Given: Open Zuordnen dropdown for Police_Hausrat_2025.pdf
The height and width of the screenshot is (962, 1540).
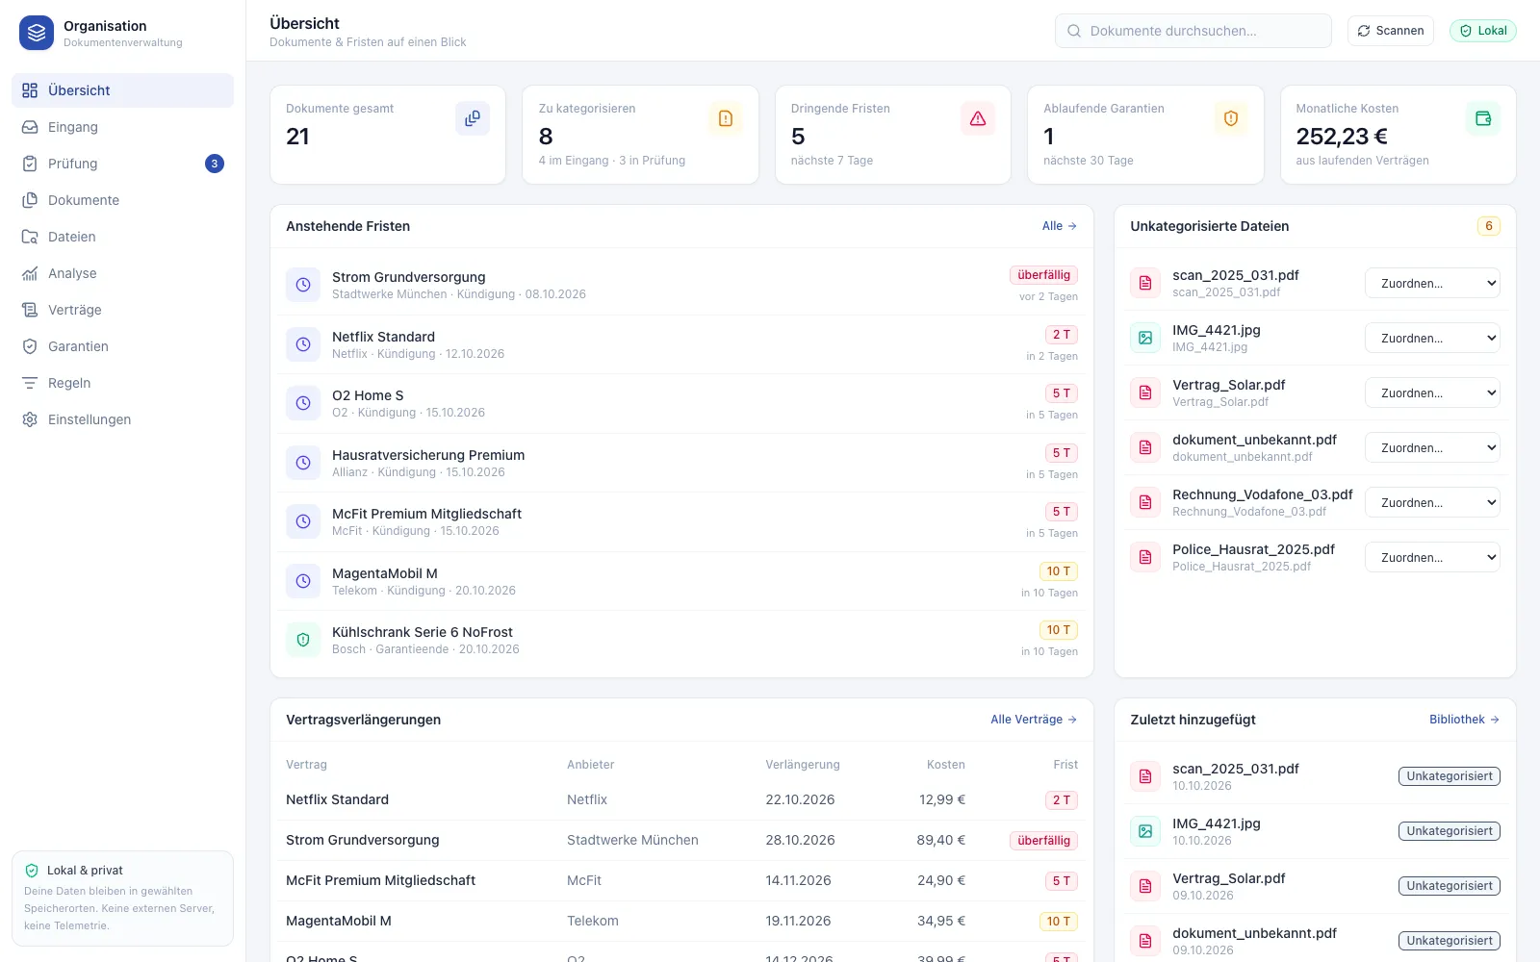Looking at the screenshot, I should pos(1432,557).
